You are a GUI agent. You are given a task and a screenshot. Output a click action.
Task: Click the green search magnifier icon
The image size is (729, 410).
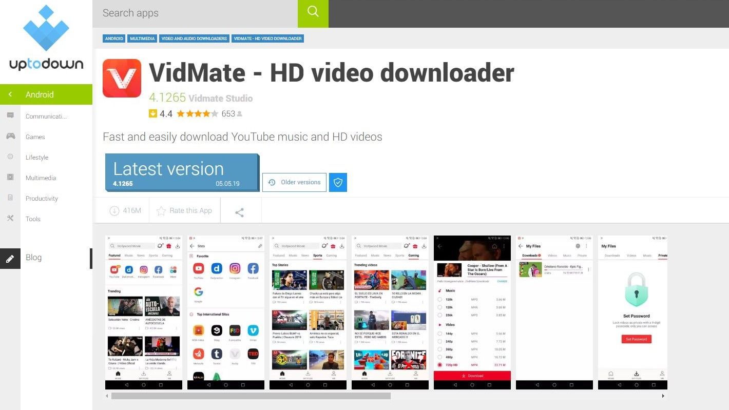[x=313, y=13]
